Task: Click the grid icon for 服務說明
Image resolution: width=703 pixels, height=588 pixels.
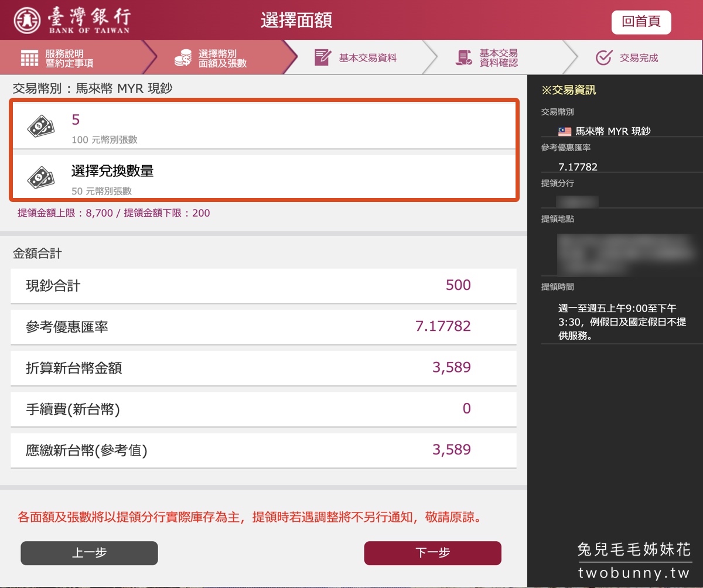Action: [29, 58]
